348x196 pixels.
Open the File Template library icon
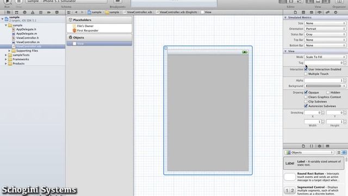(303, 146)
